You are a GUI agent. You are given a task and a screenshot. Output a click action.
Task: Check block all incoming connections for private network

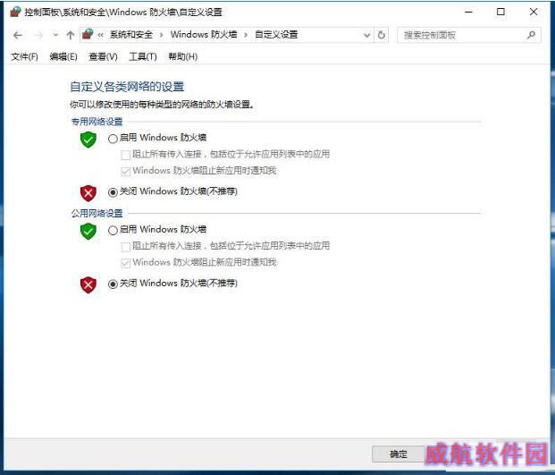pos(125,155)
